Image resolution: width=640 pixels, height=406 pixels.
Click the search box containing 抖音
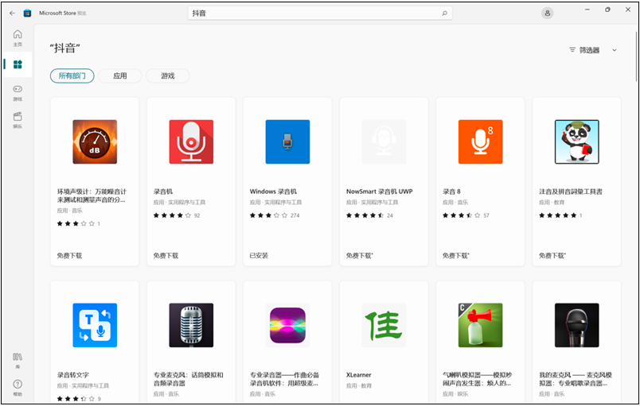pos(318,14)
